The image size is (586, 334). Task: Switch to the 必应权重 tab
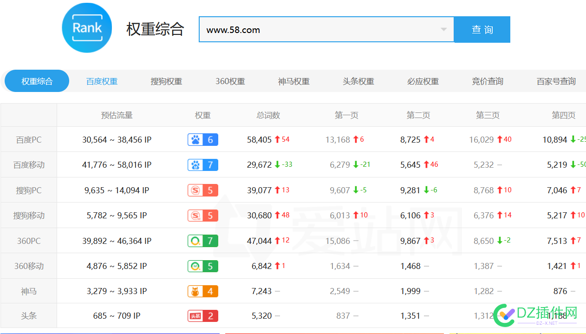tap(423, 81)
